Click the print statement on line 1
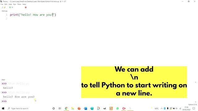This screenshot has height=111, width=198. (x=33, y=15)
